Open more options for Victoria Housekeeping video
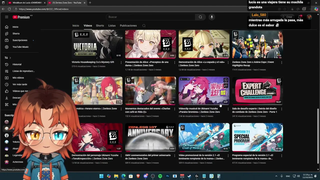The width and height of the screenshot is (320, 180). 121,62
